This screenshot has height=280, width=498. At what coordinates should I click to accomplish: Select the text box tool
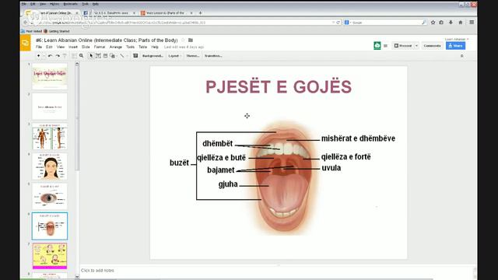98,56
